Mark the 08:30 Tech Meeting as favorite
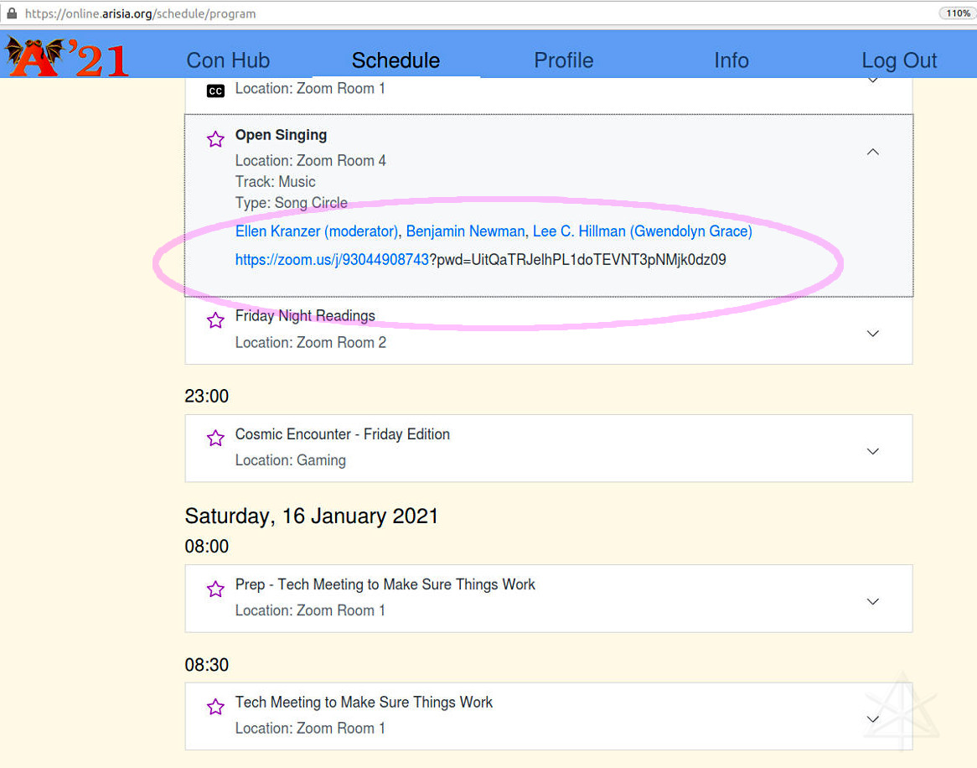Viewport: 977px width, 768px height. (x=215, y=707)
